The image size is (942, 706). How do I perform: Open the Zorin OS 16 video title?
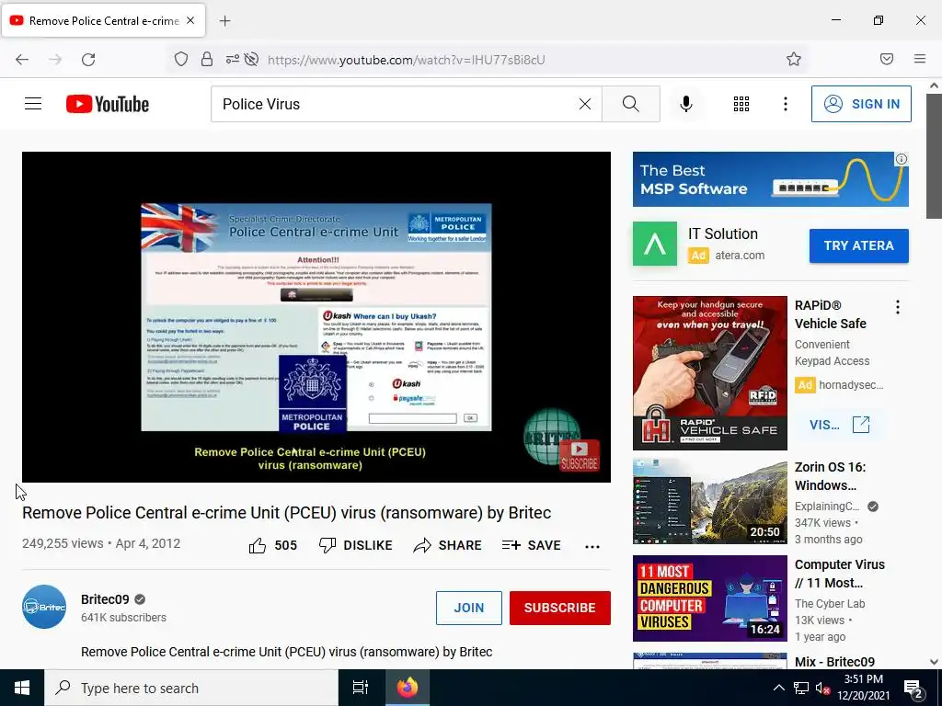(831, 476)
